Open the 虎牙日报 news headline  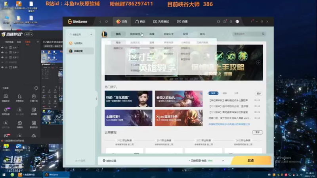(229, 118)
